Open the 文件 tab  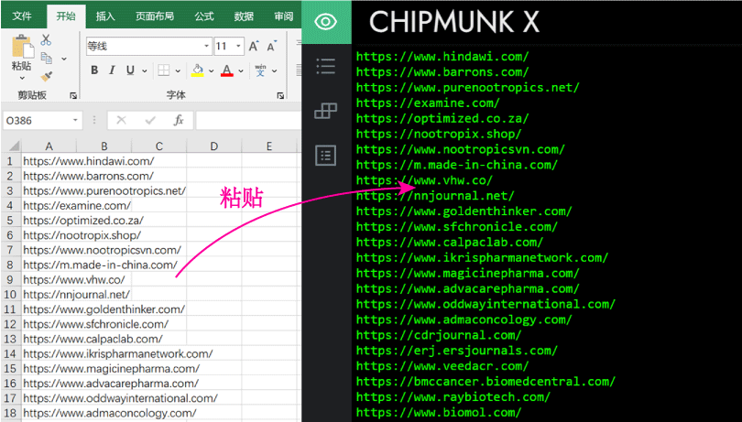tap(22, 16)
